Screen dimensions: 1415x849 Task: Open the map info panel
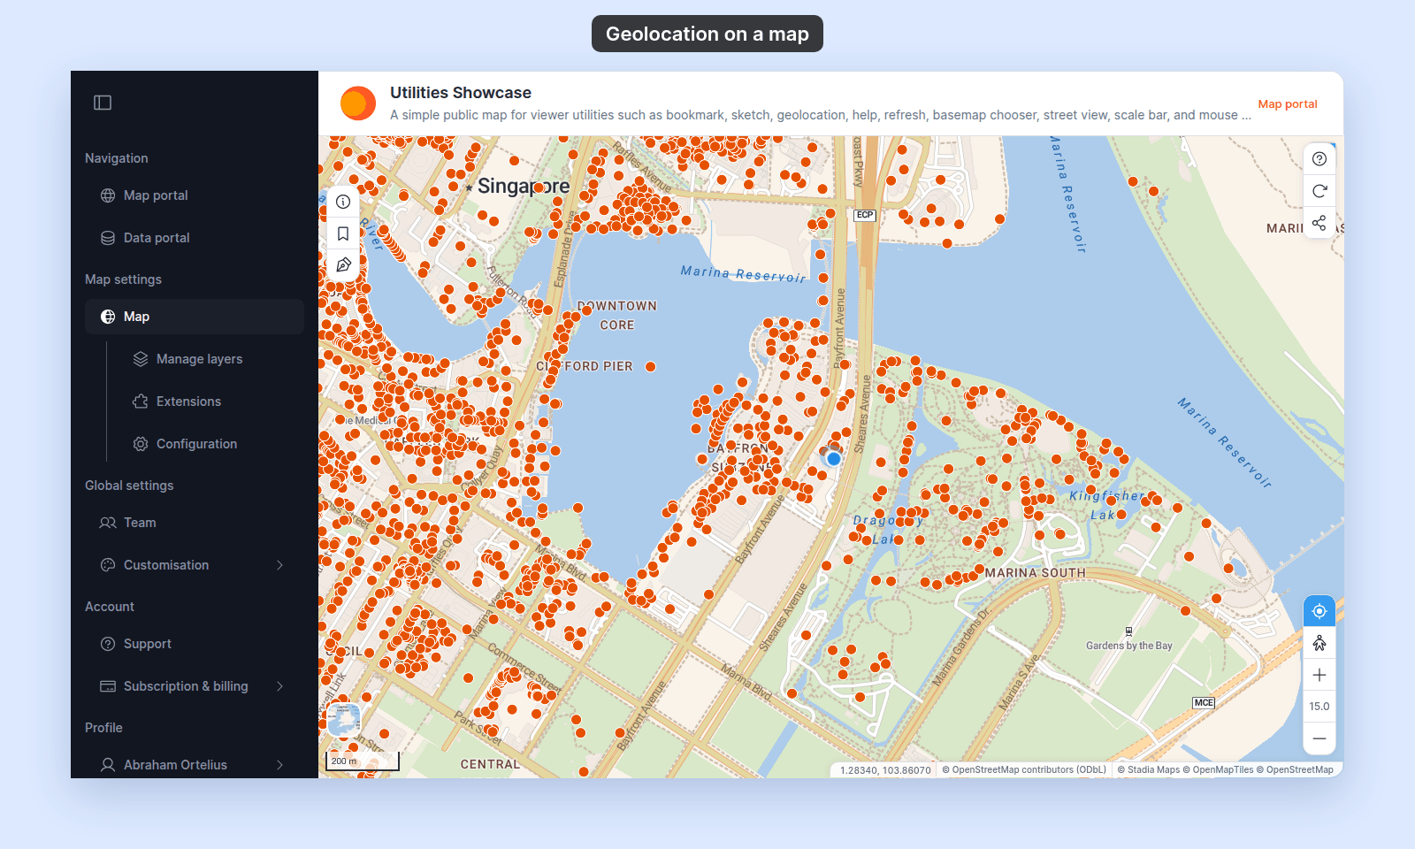(343, 202)
